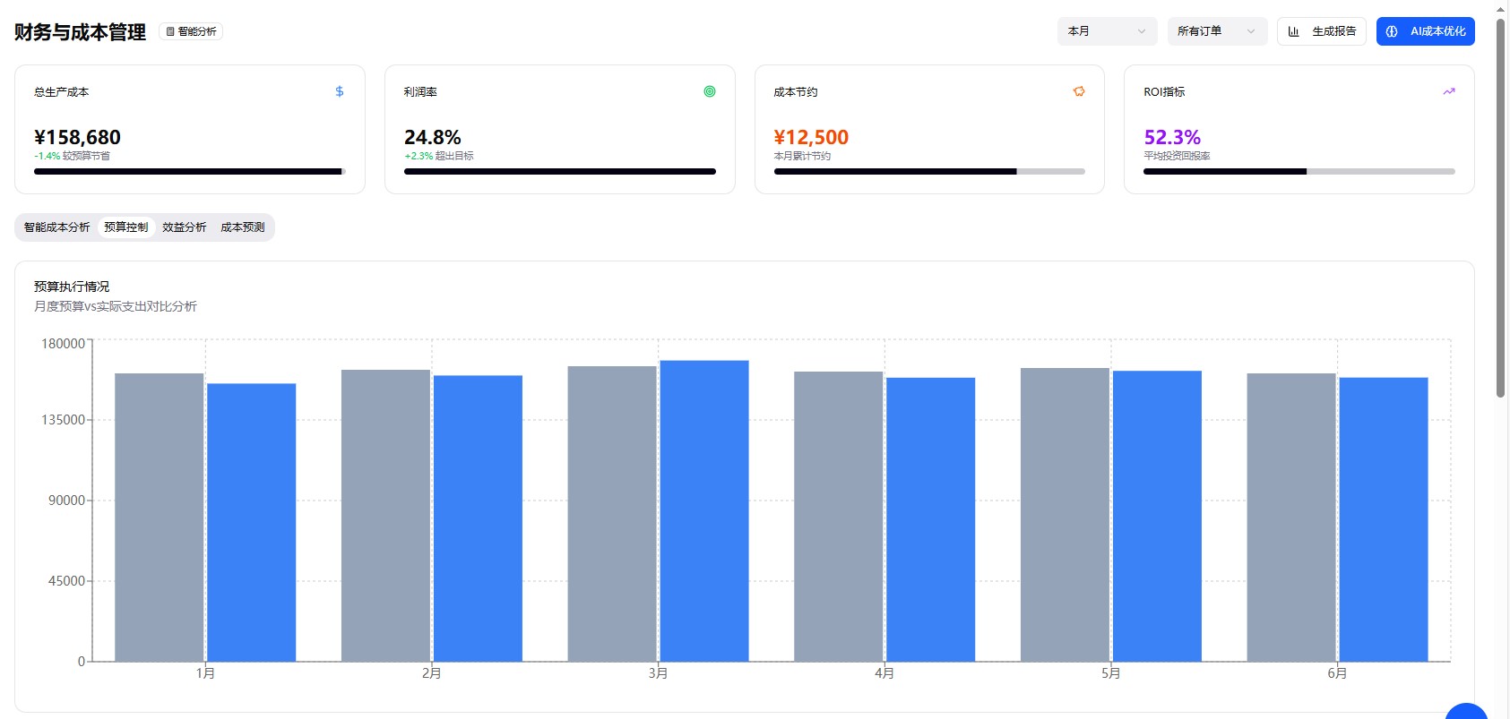Expand the 所有订单 order filter dropdown
1510x719 pixels.
[1217, 31]
